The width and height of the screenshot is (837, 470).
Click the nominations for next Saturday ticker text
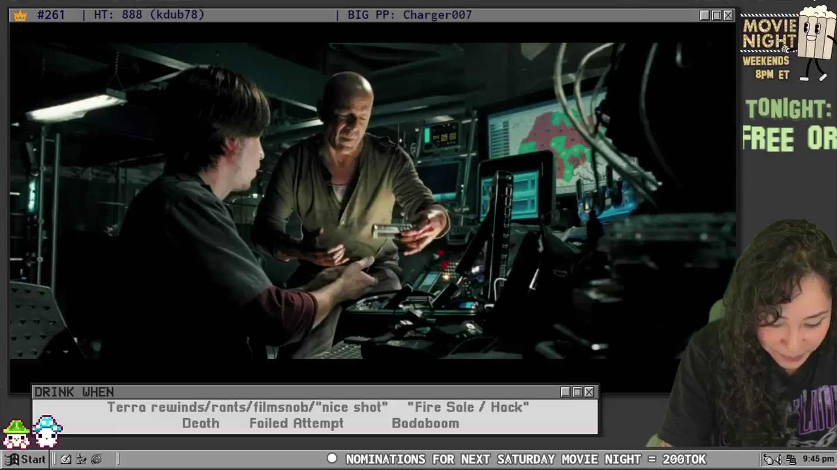(526, 459)
